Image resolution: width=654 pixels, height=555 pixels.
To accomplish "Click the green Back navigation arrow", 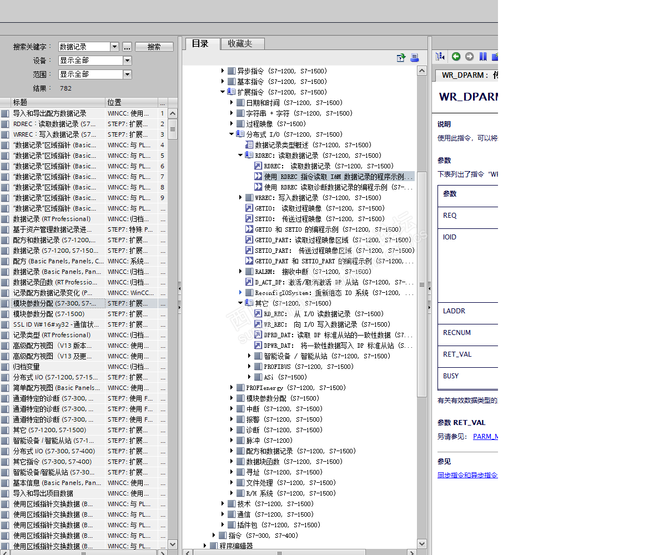I will [456, 56].
